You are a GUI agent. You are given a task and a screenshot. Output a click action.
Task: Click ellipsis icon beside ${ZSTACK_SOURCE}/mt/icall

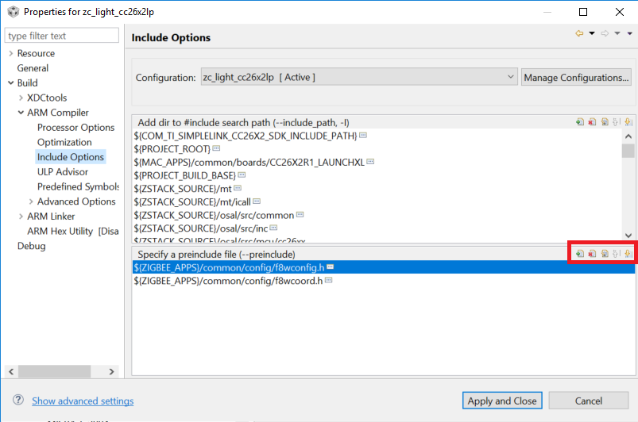pos(257,201)
